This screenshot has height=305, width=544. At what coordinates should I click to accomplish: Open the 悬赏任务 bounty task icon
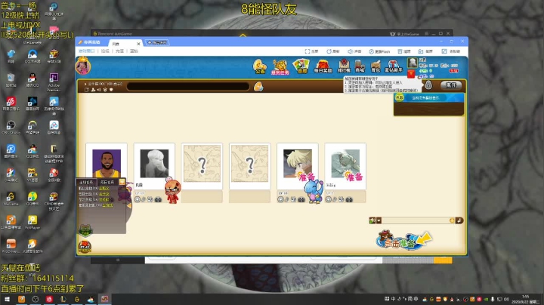tap(280, 66)
